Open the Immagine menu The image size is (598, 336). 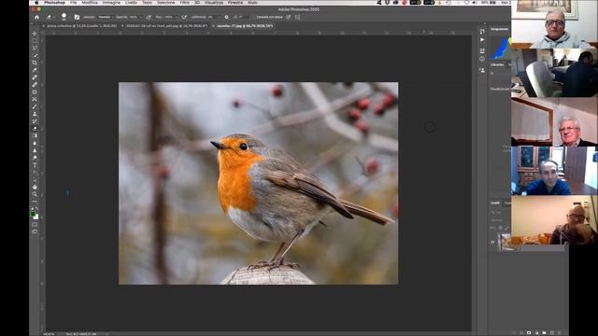point(111,2)
